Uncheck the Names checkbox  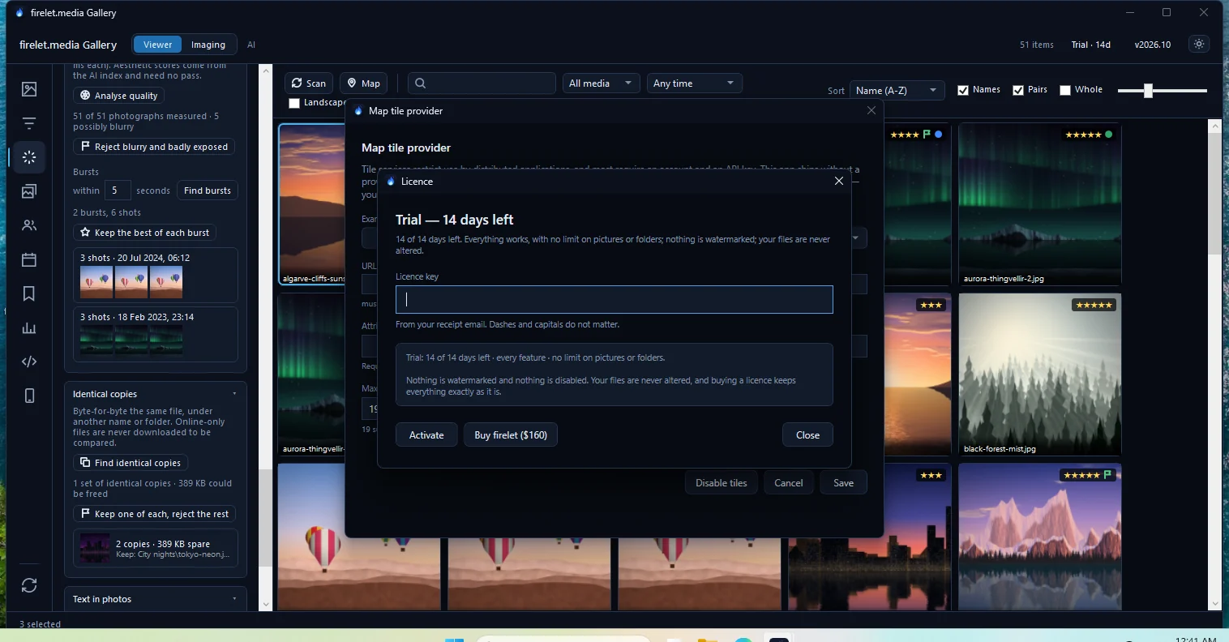coord(963,90)
